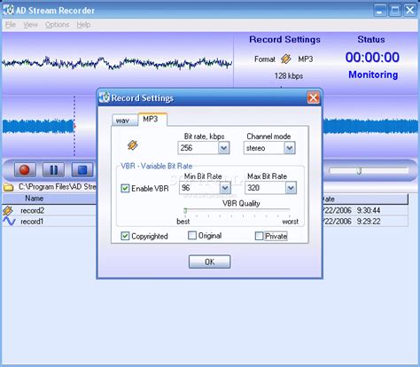The height and width of the screenshot is (367, 420).
Task: Uncheck the Copyrighted checkbox
Action: pyautogui.click(x=125, y=236)
